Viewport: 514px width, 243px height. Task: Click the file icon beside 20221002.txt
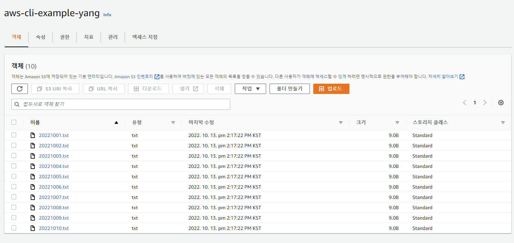click(33, 146)
